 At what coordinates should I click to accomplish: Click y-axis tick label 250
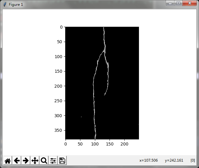click(x=58, y=101)
